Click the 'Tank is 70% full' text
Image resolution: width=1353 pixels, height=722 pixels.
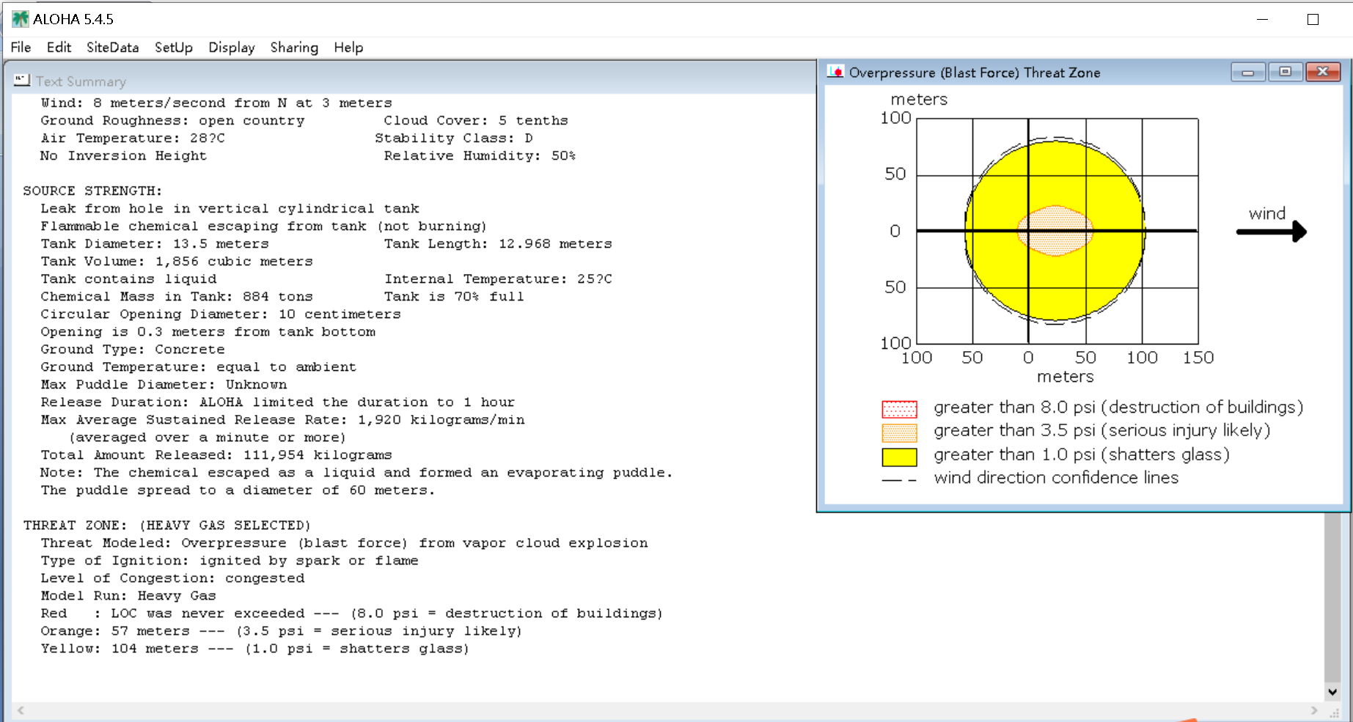pos(454,296)
